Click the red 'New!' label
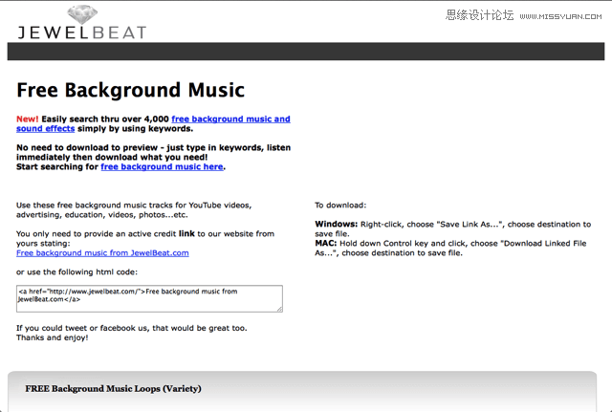This screenshot has height=412, width=612. coord(28,119)
